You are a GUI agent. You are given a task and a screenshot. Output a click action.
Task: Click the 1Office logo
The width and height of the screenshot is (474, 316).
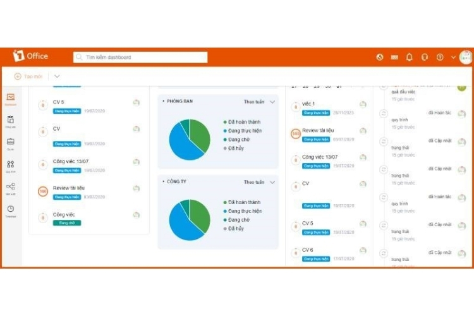pos(30,56)
